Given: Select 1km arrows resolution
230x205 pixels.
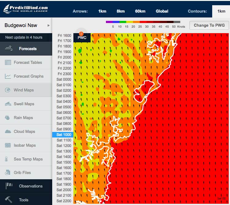Looking at the screenshot, I should point(102,11).
